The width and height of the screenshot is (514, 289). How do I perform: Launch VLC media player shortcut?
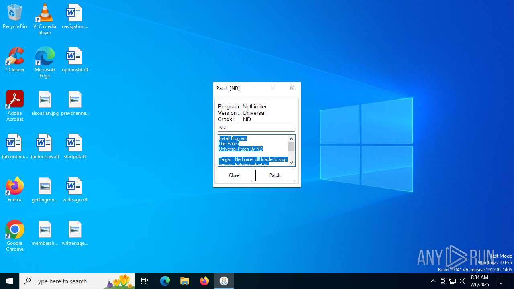(45, 19)
